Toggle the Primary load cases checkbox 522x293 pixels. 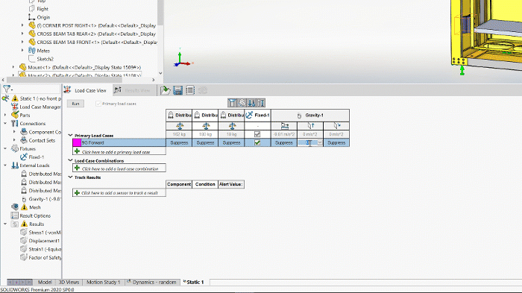pyautogui.click(x=98, y=104)
